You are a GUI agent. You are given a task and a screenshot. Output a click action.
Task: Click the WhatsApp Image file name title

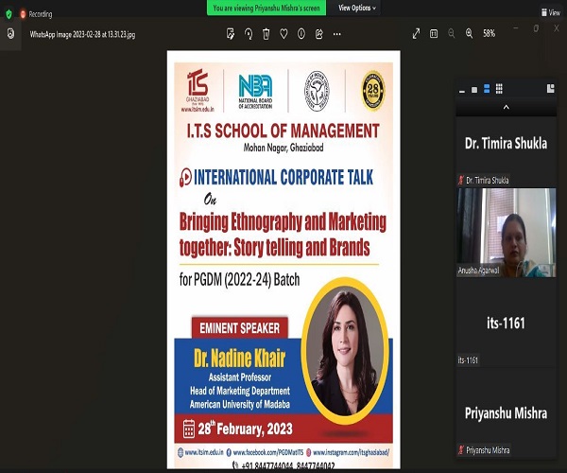[82, 34]
